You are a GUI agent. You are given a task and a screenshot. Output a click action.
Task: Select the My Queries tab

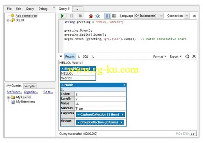(x=14, y=86)
